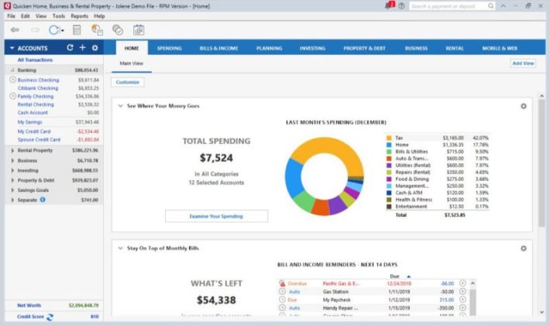Viewport: 550px width, 325px height.
Task: Open the account list gear settings
Action: [95, 48]
